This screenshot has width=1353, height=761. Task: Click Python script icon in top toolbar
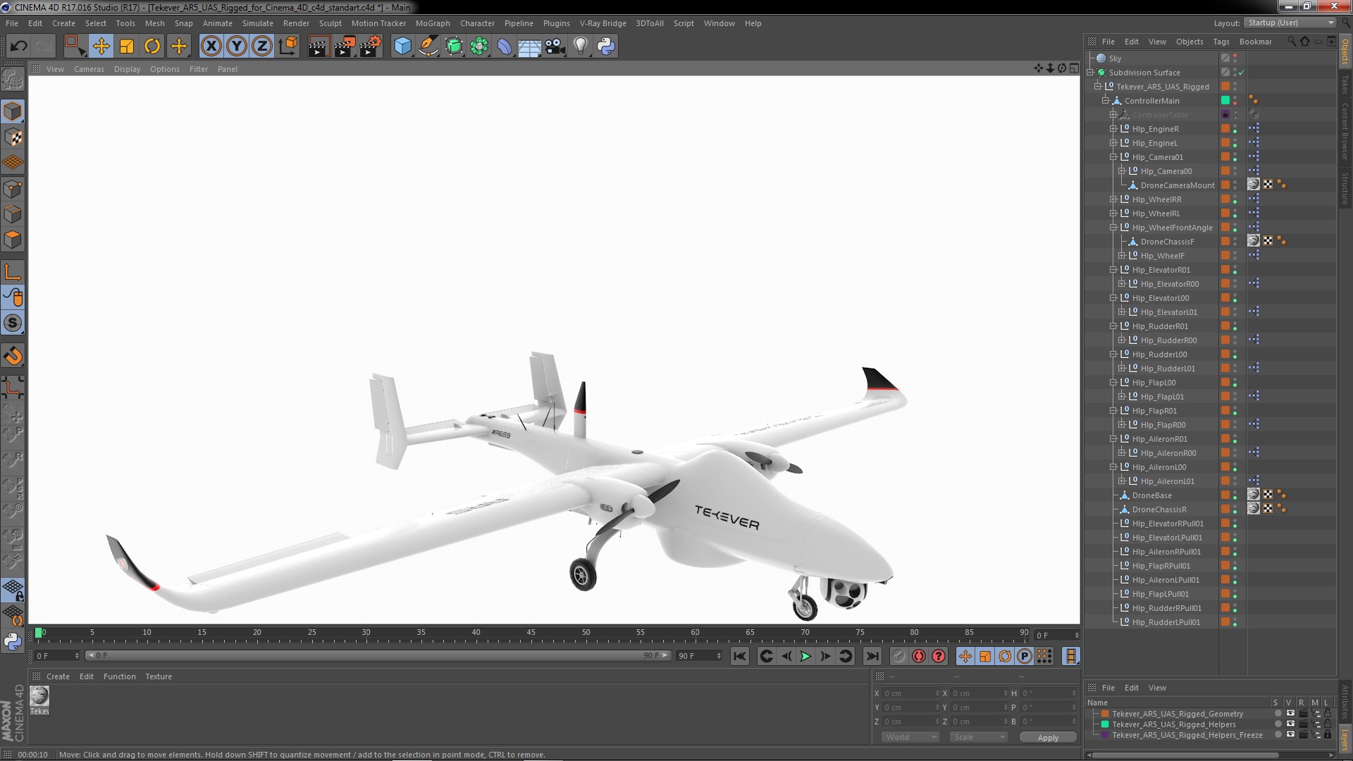(606, 47)
